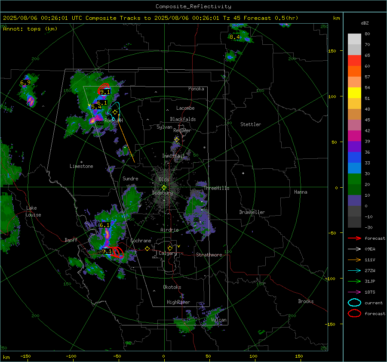This screenshot has height=362, width=387.
Task: Click the dBZ legend heading
Action: (x=365, y=23)
